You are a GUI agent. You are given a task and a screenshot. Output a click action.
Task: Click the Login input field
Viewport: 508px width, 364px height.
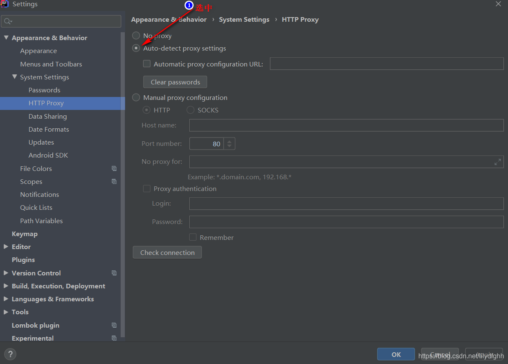coord(346,204)
